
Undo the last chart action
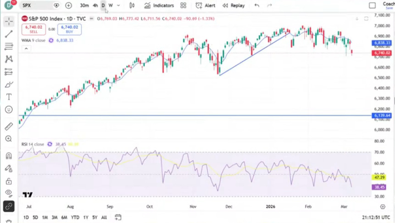[x=257, y=6]
